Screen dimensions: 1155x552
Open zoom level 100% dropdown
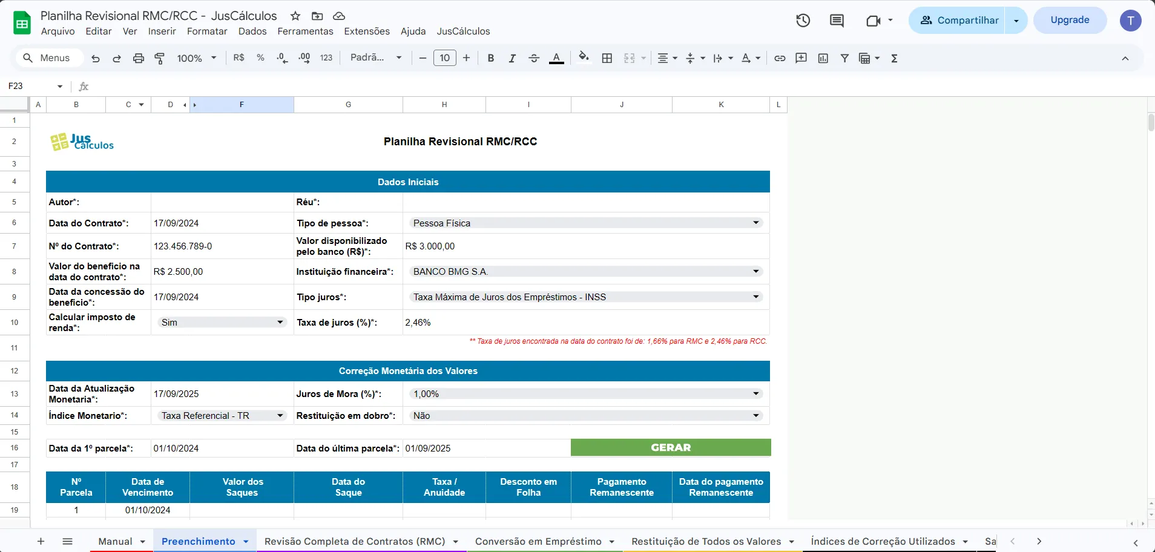pos(197,58)
